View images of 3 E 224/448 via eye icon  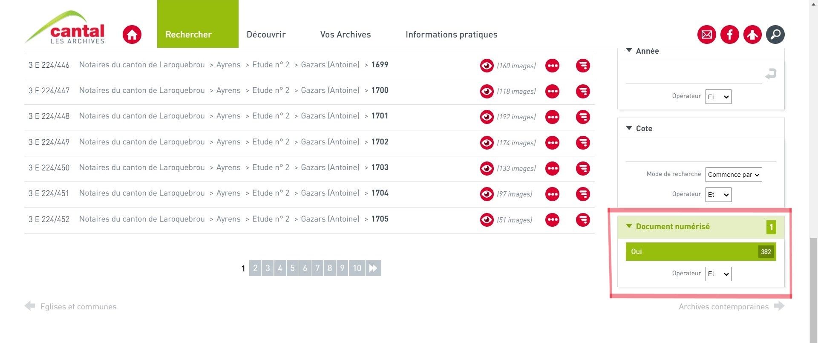[487, 117]
